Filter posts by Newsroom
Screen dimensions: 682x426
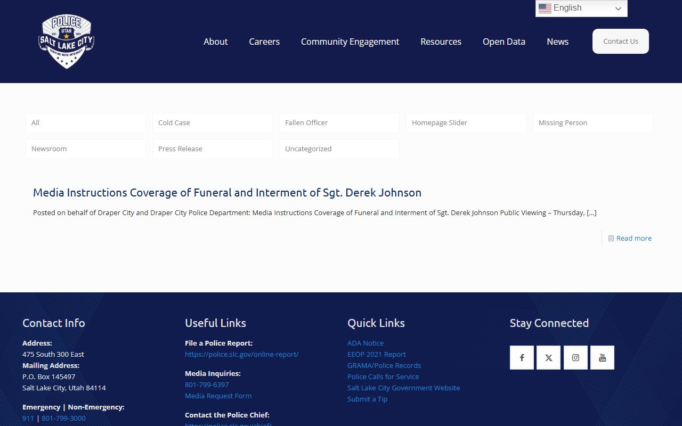point(86,149)
